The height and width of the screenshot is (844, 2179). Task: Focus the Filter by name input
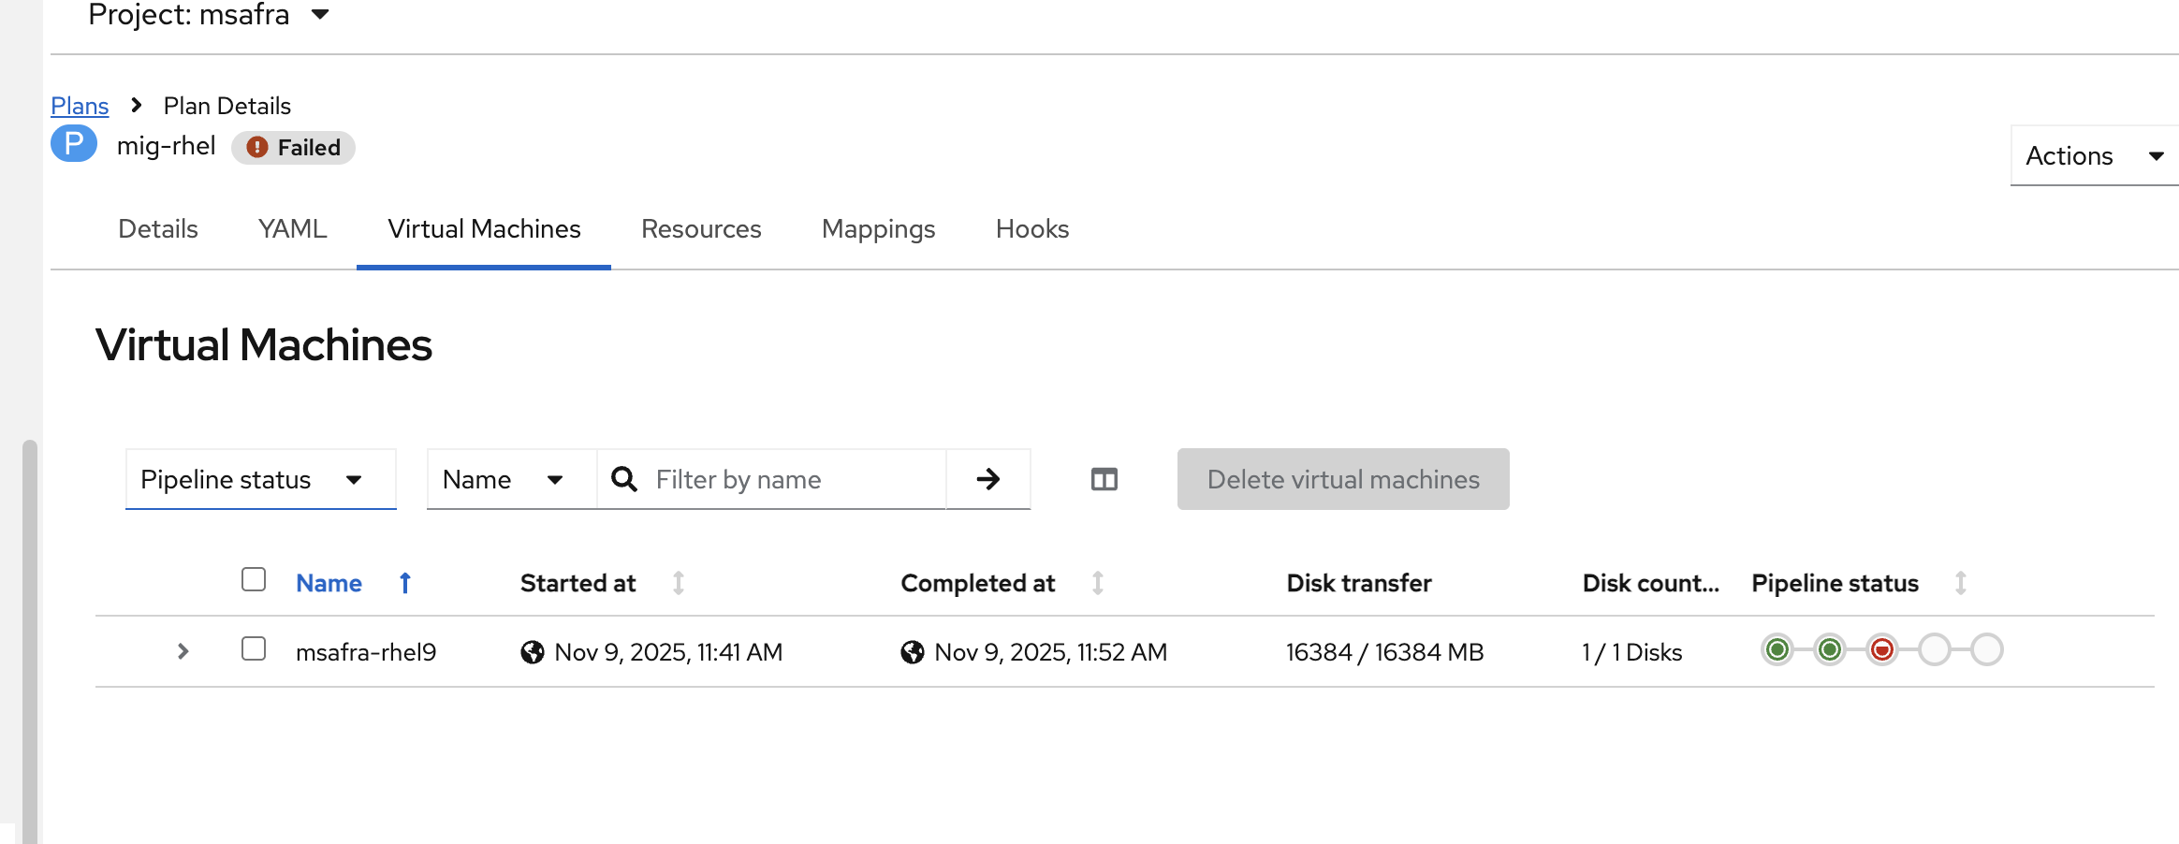[x=794, y=479]
